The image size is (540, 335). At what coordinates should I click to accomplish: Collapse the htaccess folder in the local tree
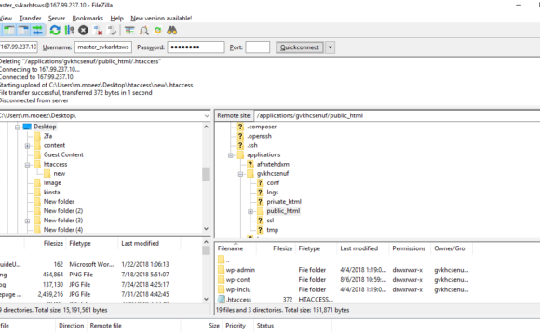point(27,165)
